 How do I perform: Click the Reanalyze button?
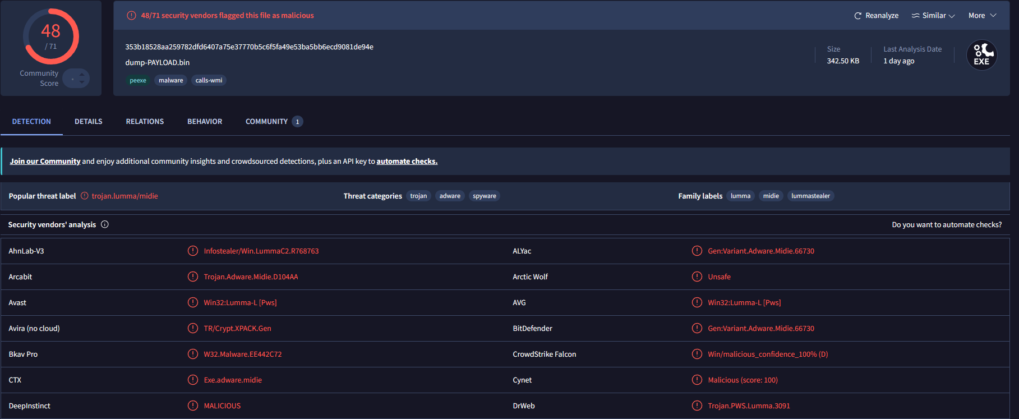pos(876,16)
